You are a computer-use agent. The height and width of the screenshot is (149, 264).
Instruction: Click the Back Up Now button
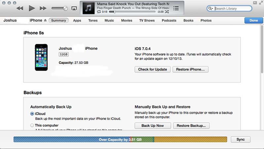tap(153, 126)
